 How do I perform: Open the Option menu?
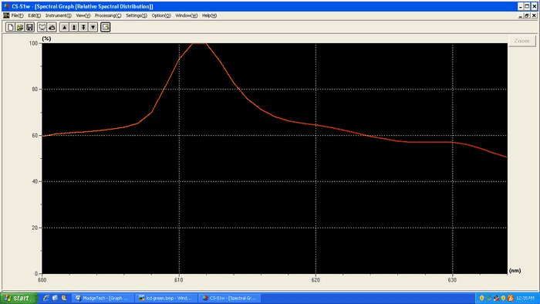[x=161, y=15]
